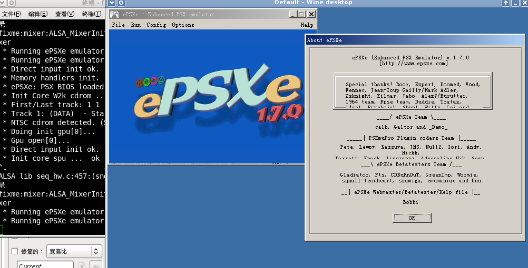528x268 pixels.
Task: Open the Config menu in ePSXe
Action: tap(157, 25)
